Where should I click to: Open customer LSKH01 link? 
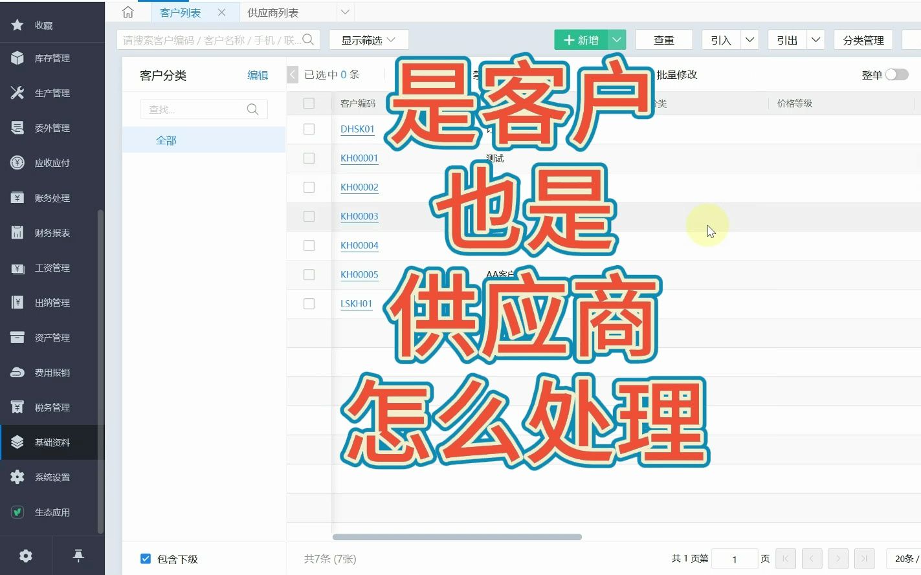click(x=357, y=303)
